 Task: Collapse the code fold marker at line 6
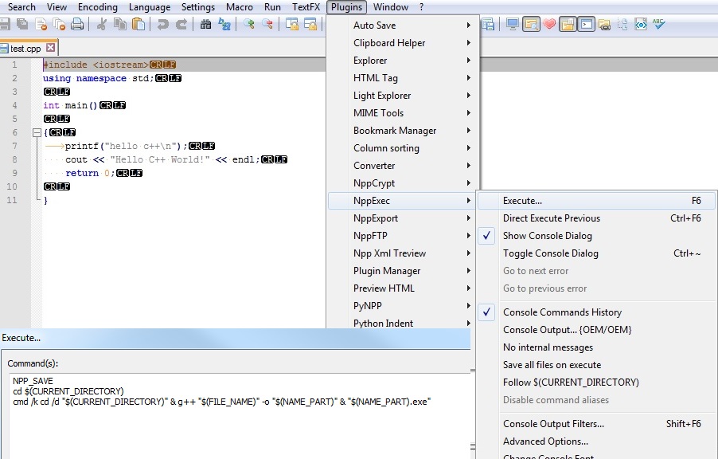pyautogui.click(x=37, y=132)
